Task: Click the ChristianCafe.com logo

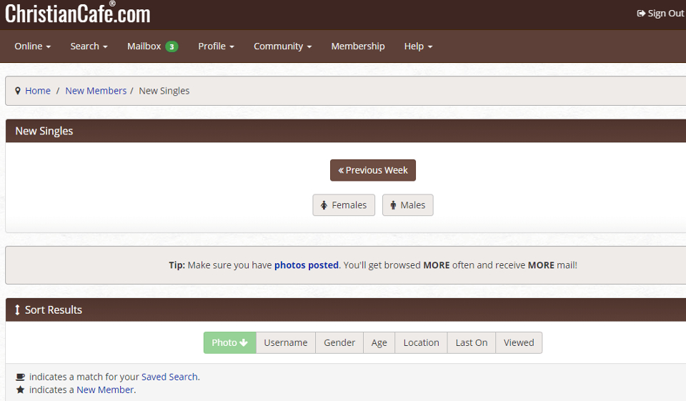Action: point(78,14)
